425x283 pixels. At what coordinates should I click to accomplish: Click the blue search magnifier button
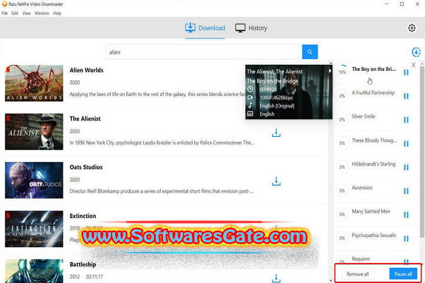click(x=309, y=52)
